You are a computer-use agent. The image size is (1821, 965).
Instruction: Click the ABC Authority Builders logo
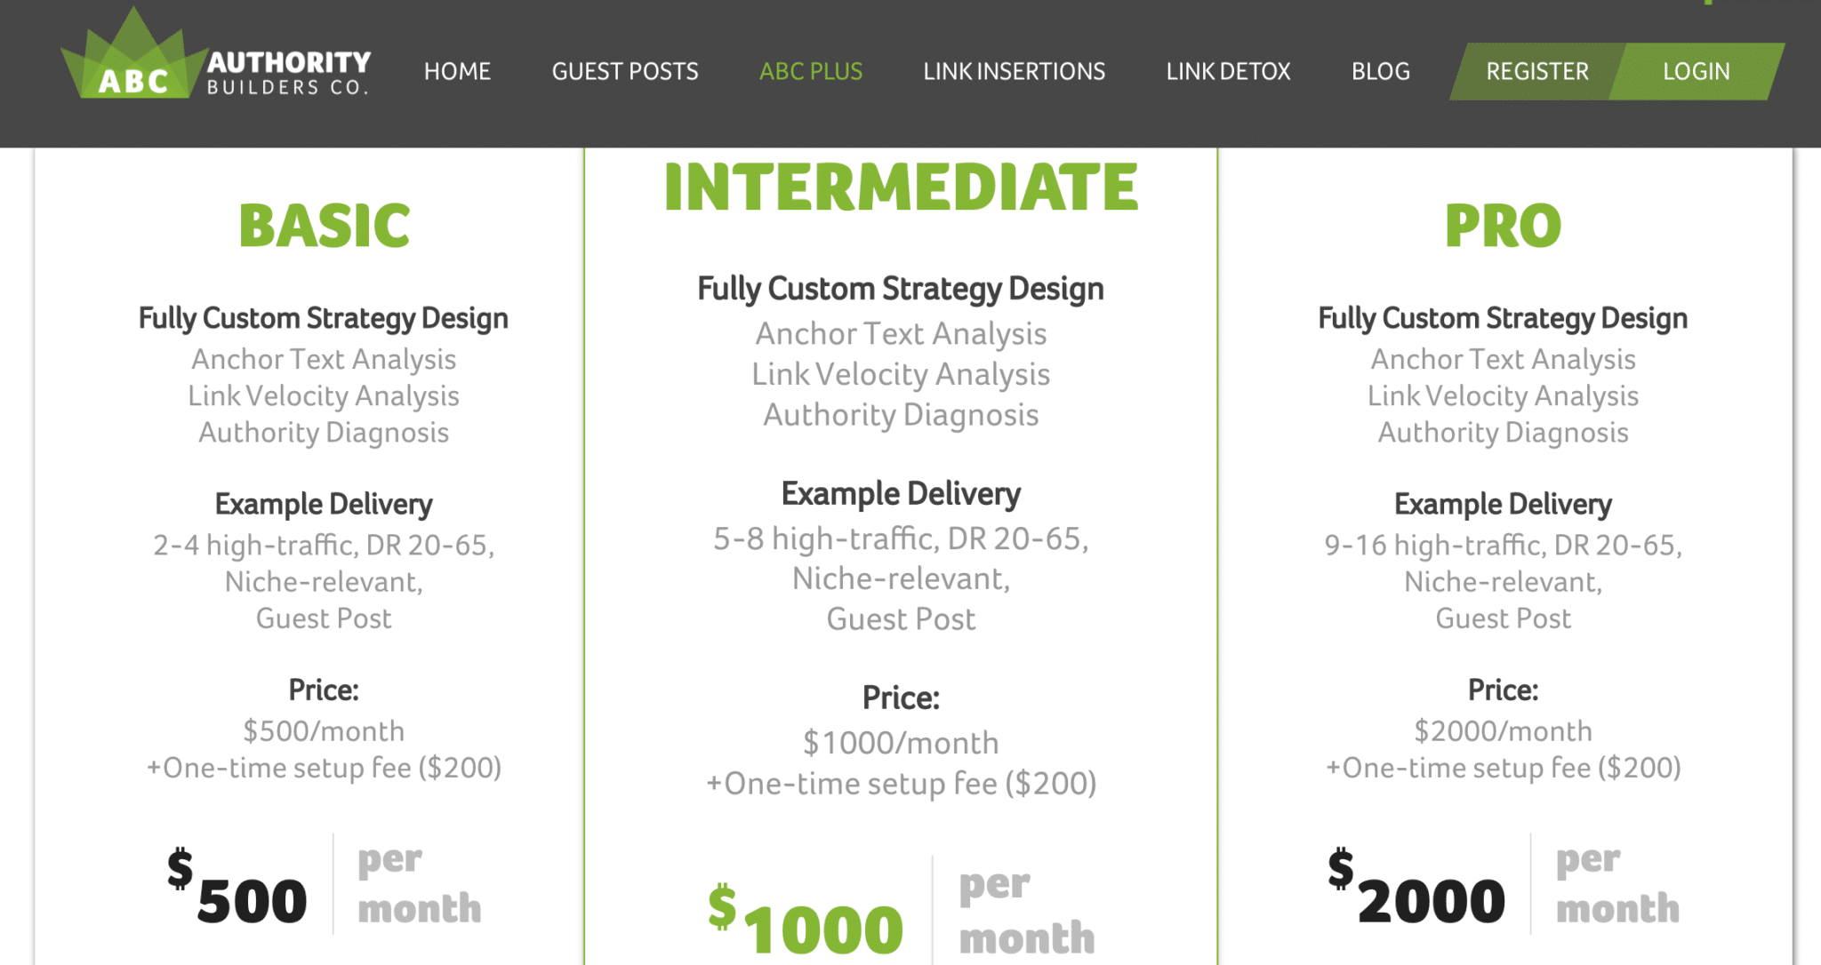point(216,55)
